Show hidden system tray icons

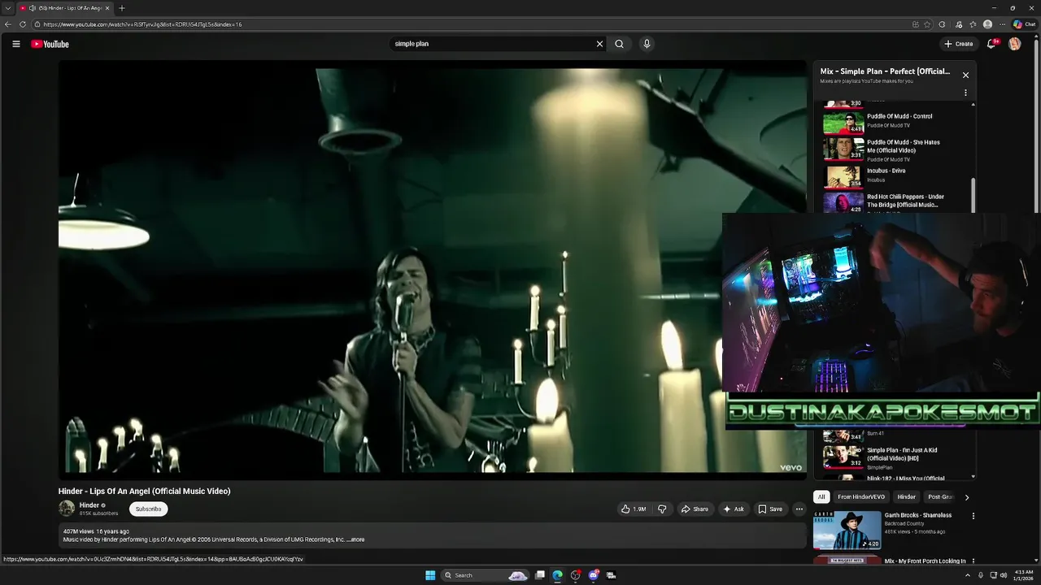967,575
